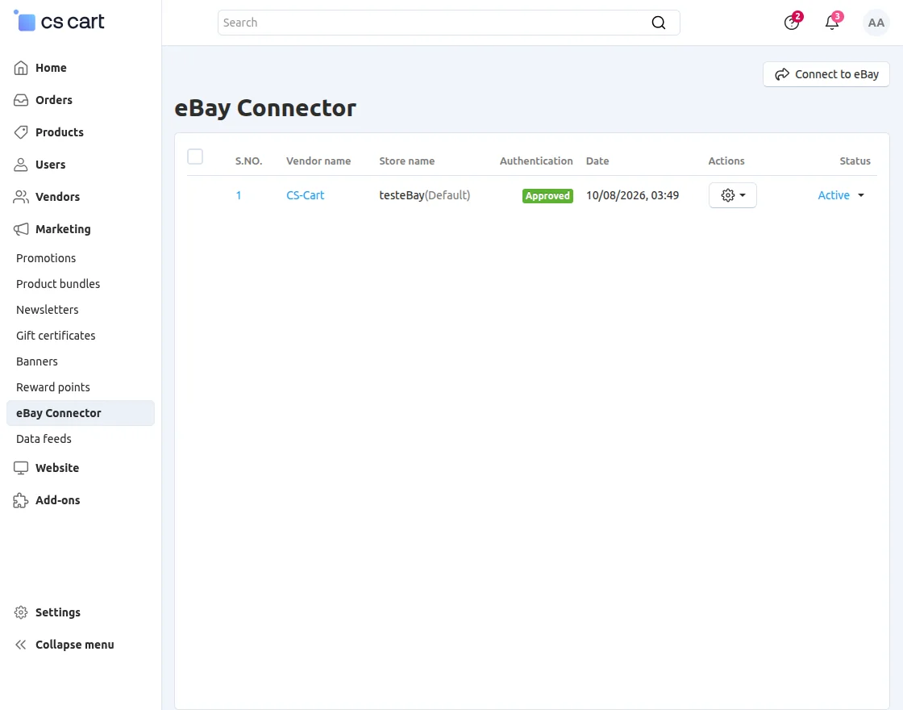
Task: Click the Store name column header
Action: (407, 161)
